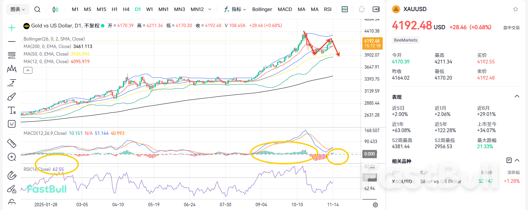Viewport: 528px width, 210px height.
Task: Open the 图表 chart type dropdown
Action: pos(17,9)
